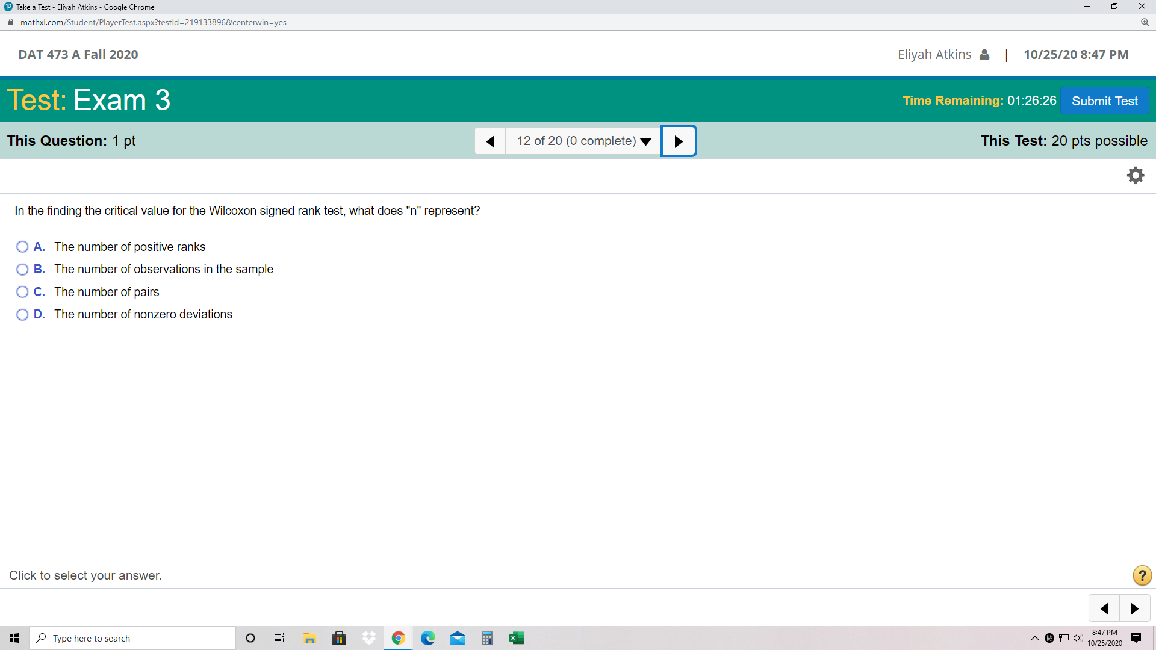
Task: Select answer B: number of observations in sample
Action: (x=22, y=269)
